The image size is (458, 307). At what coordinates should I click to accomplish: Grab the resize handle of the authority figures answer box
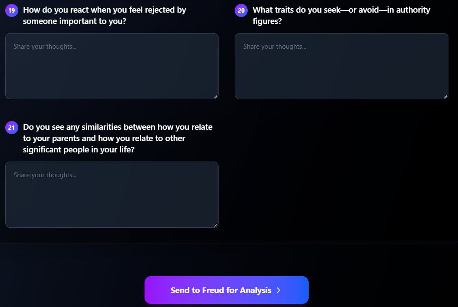tap(445, 97)
